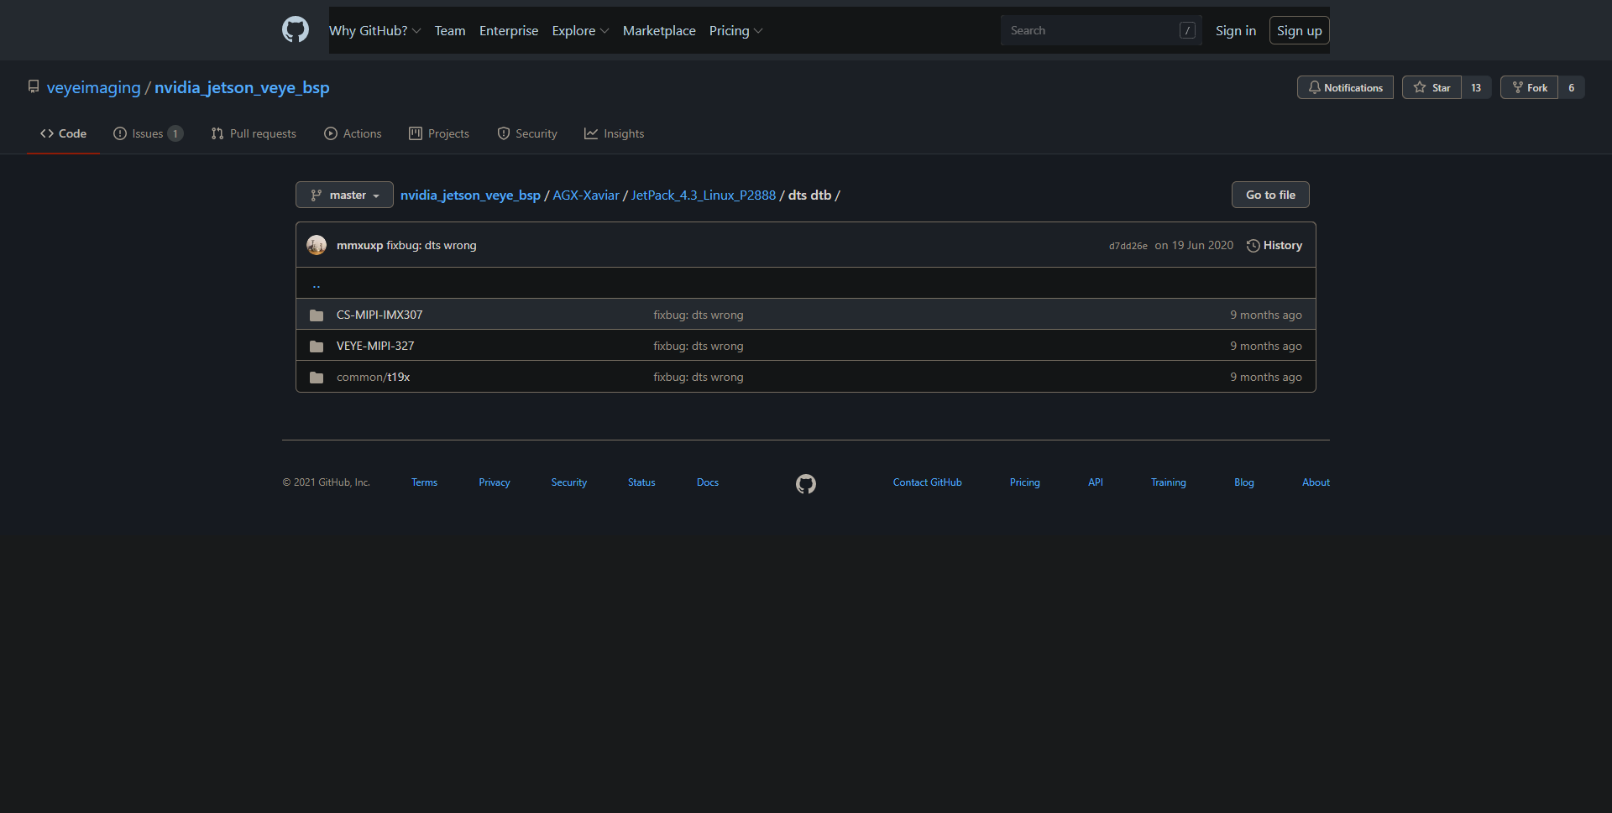This screenshot has height=813, width=1612.
Task: Fork this repository
Action: pyautogui.click(x=1529, y=87)
